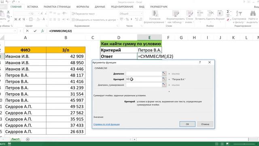Switch to Page Layout view in the status bar
This screenshot has width=259, height=146.
pos(222,144)
